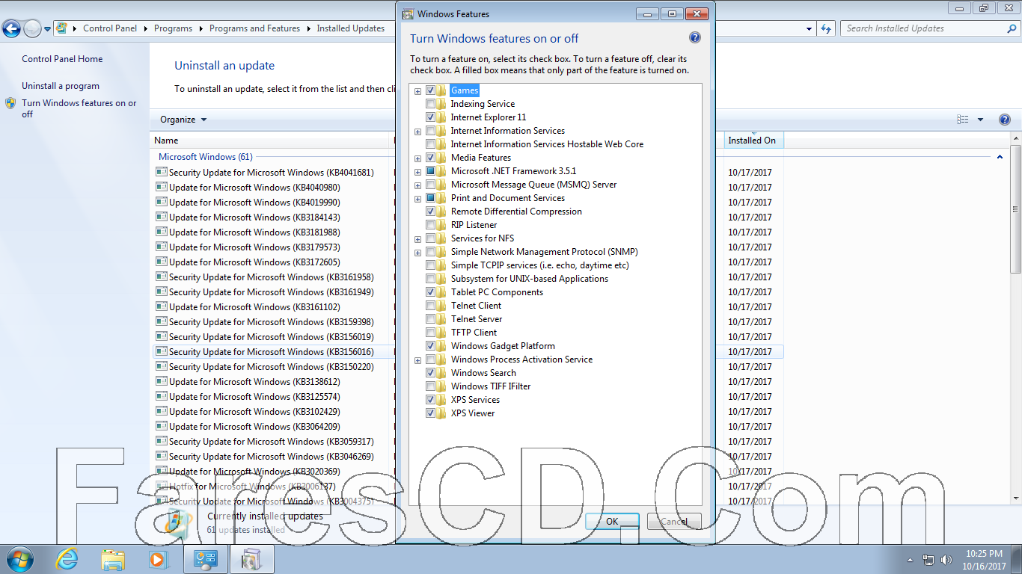Click the Control Panel taskbar icon
This screenshot has width=1022, height=574.
206,559
